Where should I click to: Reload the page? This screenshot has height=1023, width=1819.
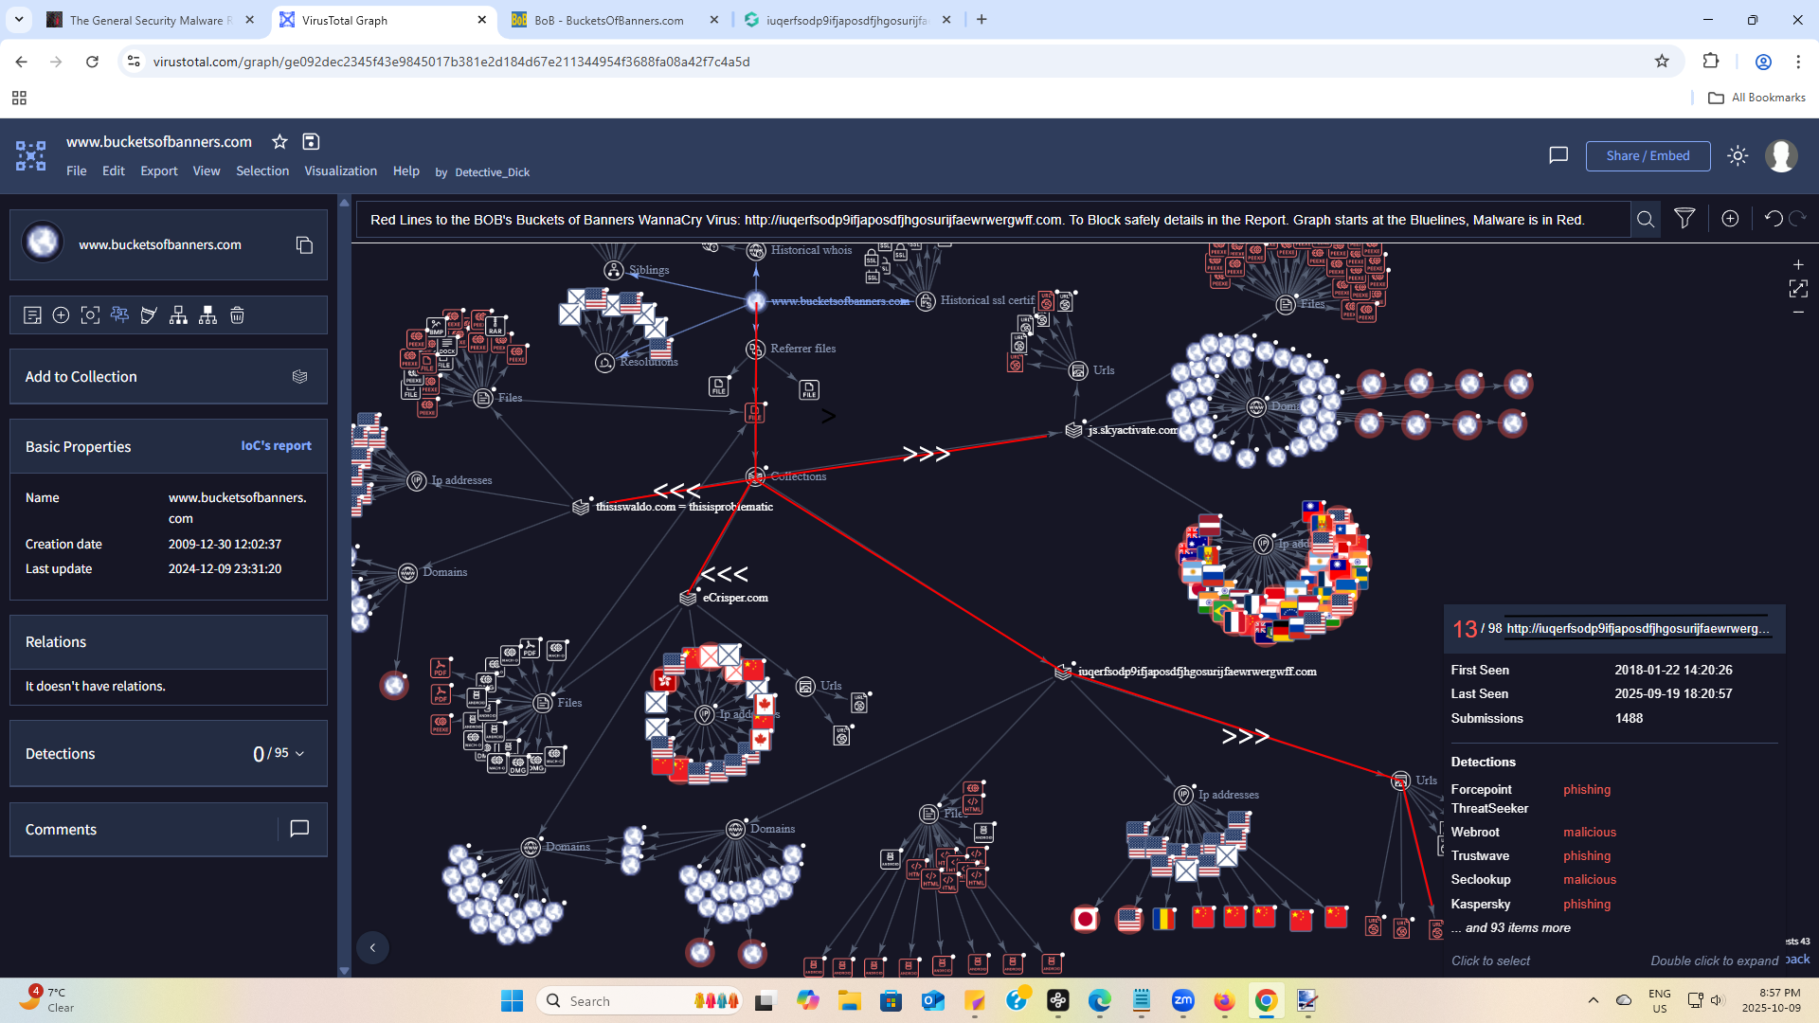(92, 62)
